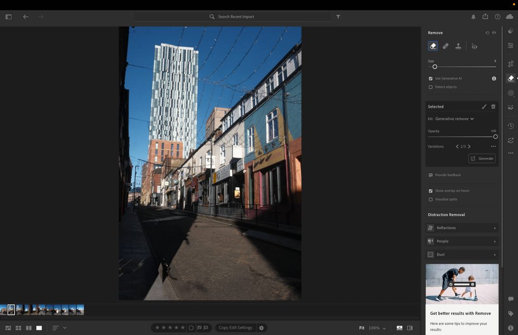The height and width of the screenshot is (335, 518).
Task: Open the image-with-sparkle icon below Masking
Action: click(511, 107)
